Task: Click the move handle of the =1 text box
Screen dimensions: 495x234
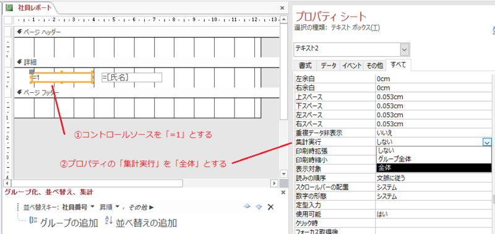Action: point(32,72)
